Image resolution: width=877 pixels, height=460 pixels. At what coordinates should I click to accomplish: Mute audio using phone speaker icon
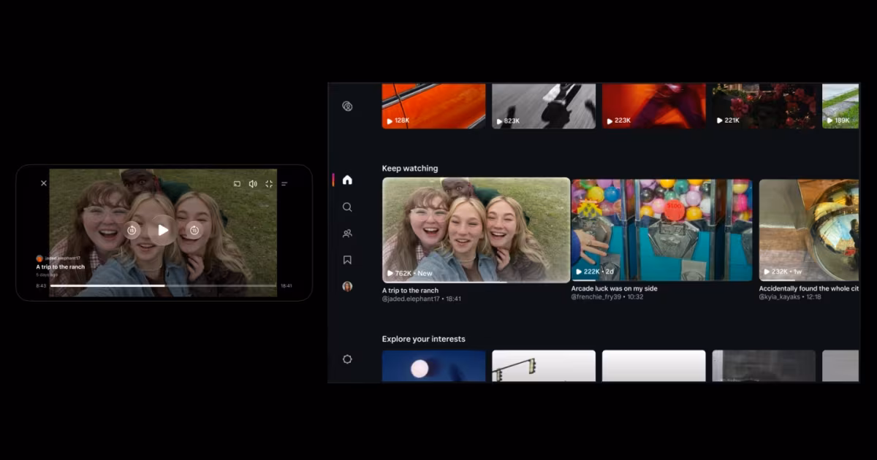pyautogui.click(x=253, y=184)
